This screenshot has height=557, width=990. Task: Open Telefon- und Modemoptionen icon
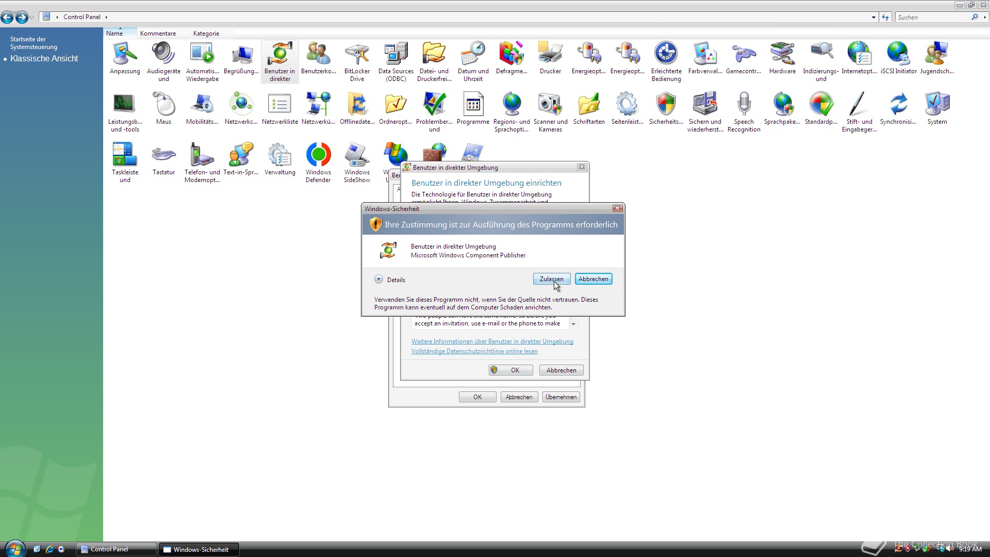202,162
